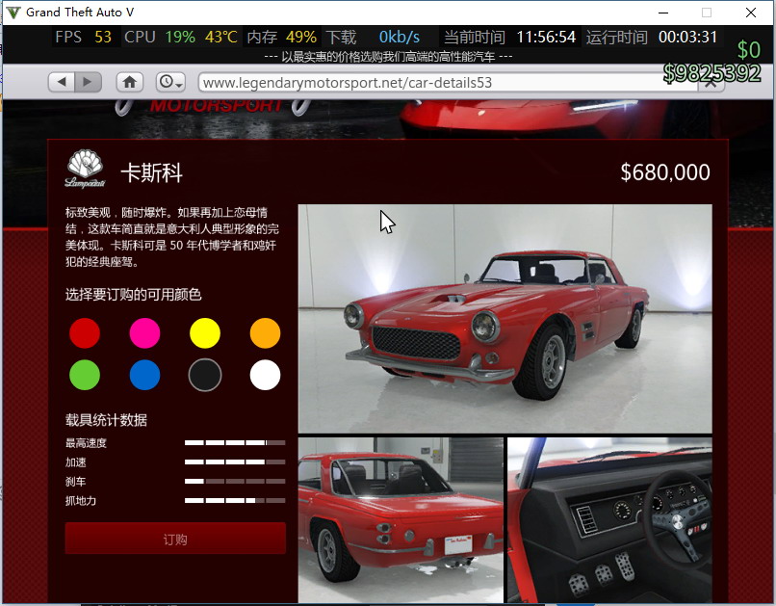Click the 最高速度 stat label
The width and height of the screenshot is (776, 606).
pyautogui.click(x=86, y=443)
